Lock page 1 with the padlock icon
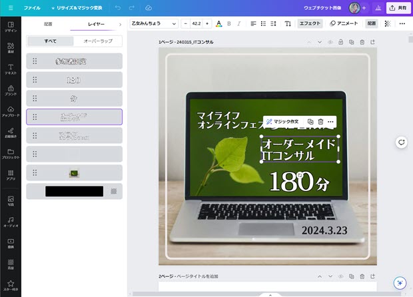This screenshot has width=413, height=297. [340, 42]
